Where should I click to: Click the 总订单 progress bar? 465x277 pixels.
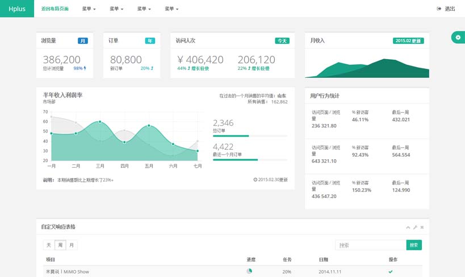250,136
